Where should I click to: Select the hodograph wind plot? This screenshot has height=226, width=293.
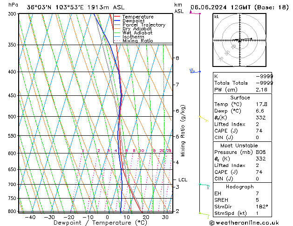pos(239,40)
